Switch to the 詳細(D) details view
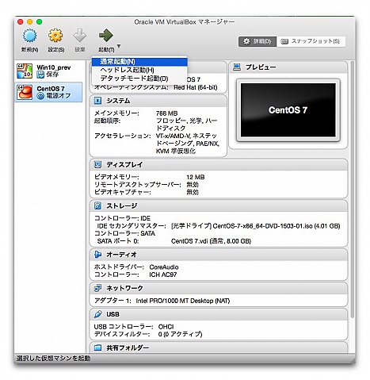The image size is (370, 380). pos(257,41)
